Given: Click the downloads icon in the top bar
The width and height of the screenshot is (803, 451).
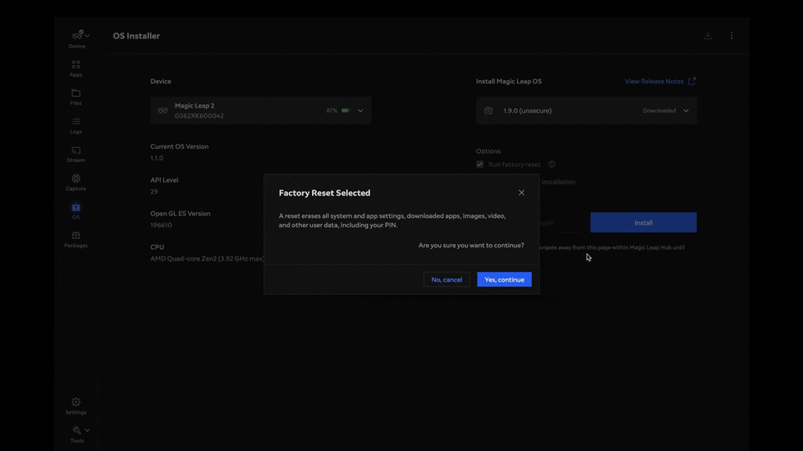Looking at the screenshot, I should click(708, 36).
